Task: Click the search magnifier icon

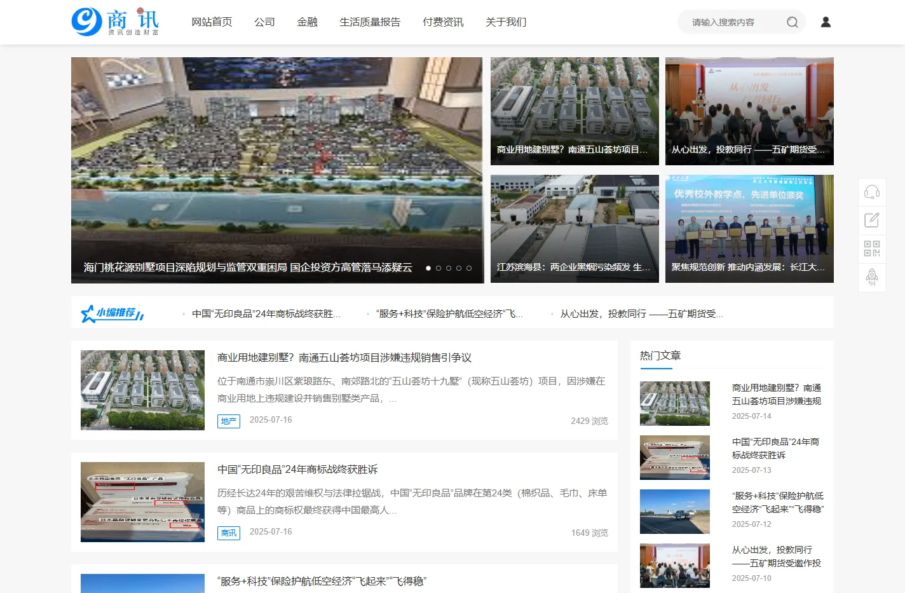Action: pos(792,22)
